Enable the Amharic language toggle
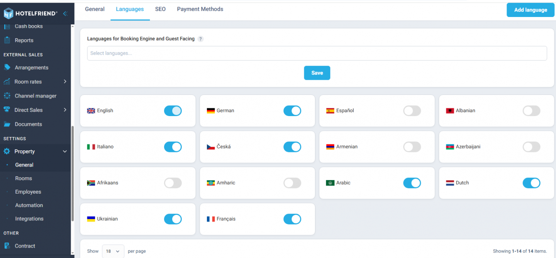This screenshot has width=556, height=258. (292, 183)
